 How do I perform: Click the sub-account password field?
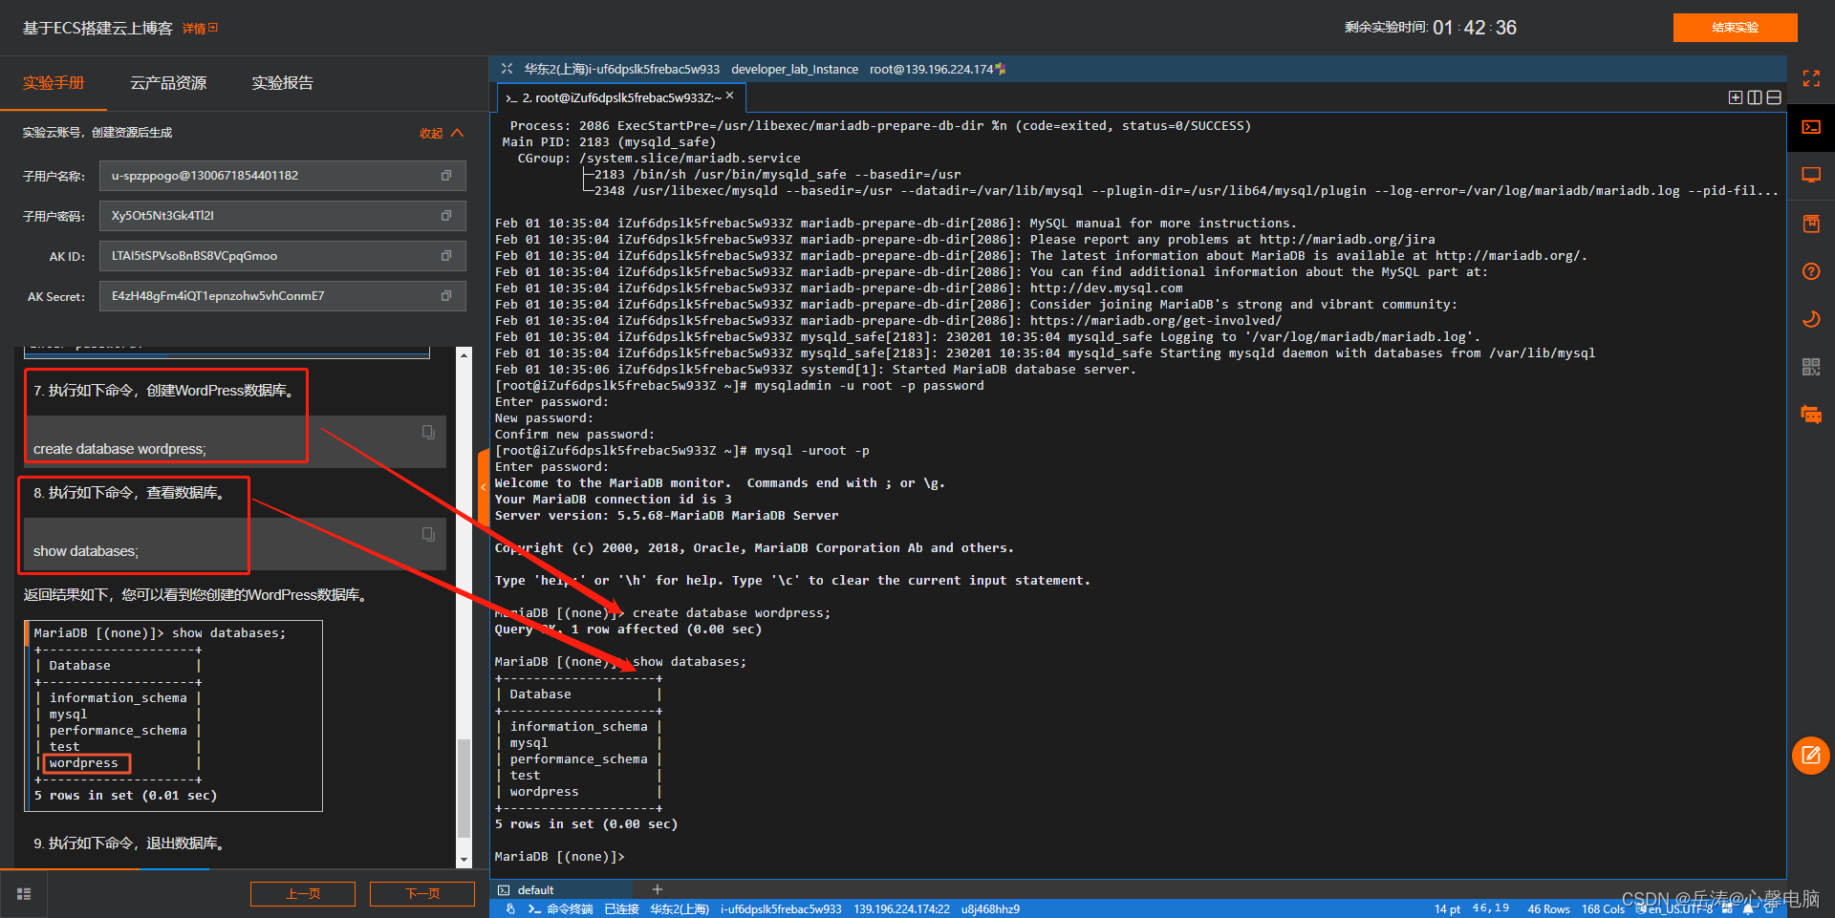coord(282,216)
